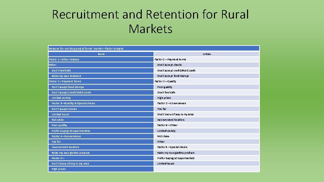Screen dimensions: 324x182
Task: Select 'High prices' in Rural column
Action: click(101, 169)
